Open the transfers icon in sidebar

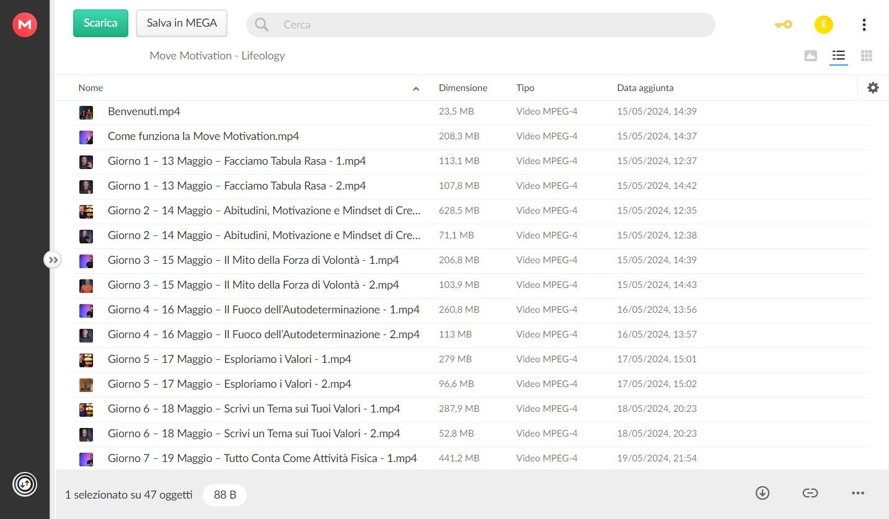click(x=25, y=484)
